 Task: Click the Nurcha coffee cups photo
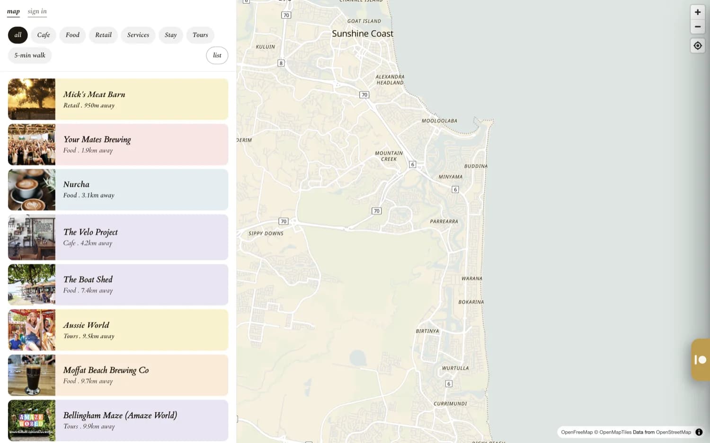click(x=32, y=190)
